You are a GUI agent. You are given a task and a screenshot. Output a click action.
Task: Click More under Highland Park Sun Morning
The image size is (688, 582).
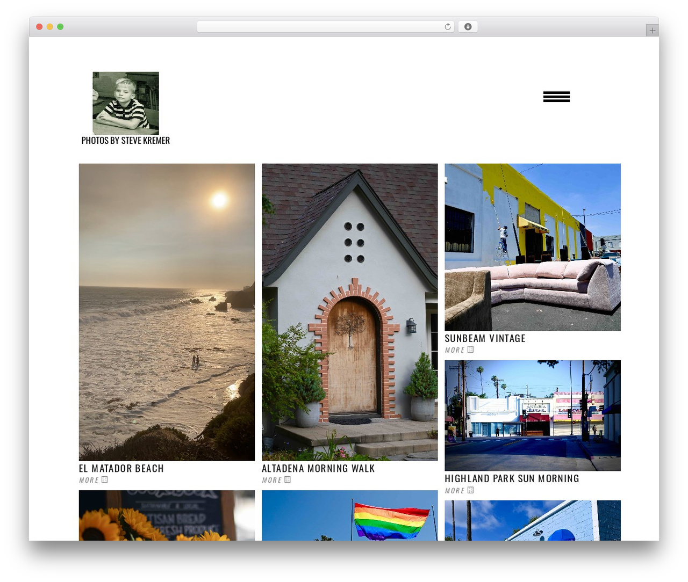(454, 491)
